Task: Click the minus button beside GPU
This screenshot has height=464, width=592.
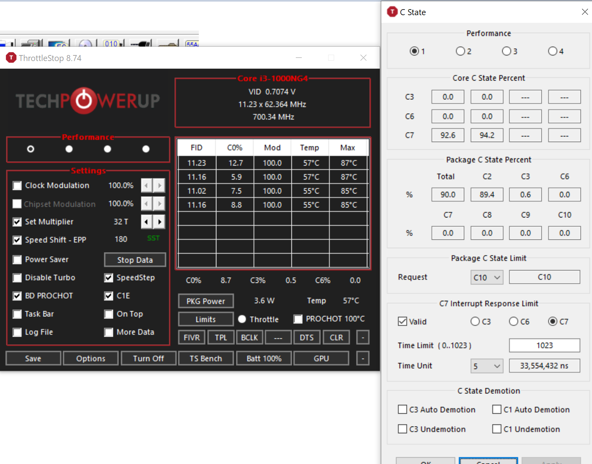Action: (x=362, y=358)
